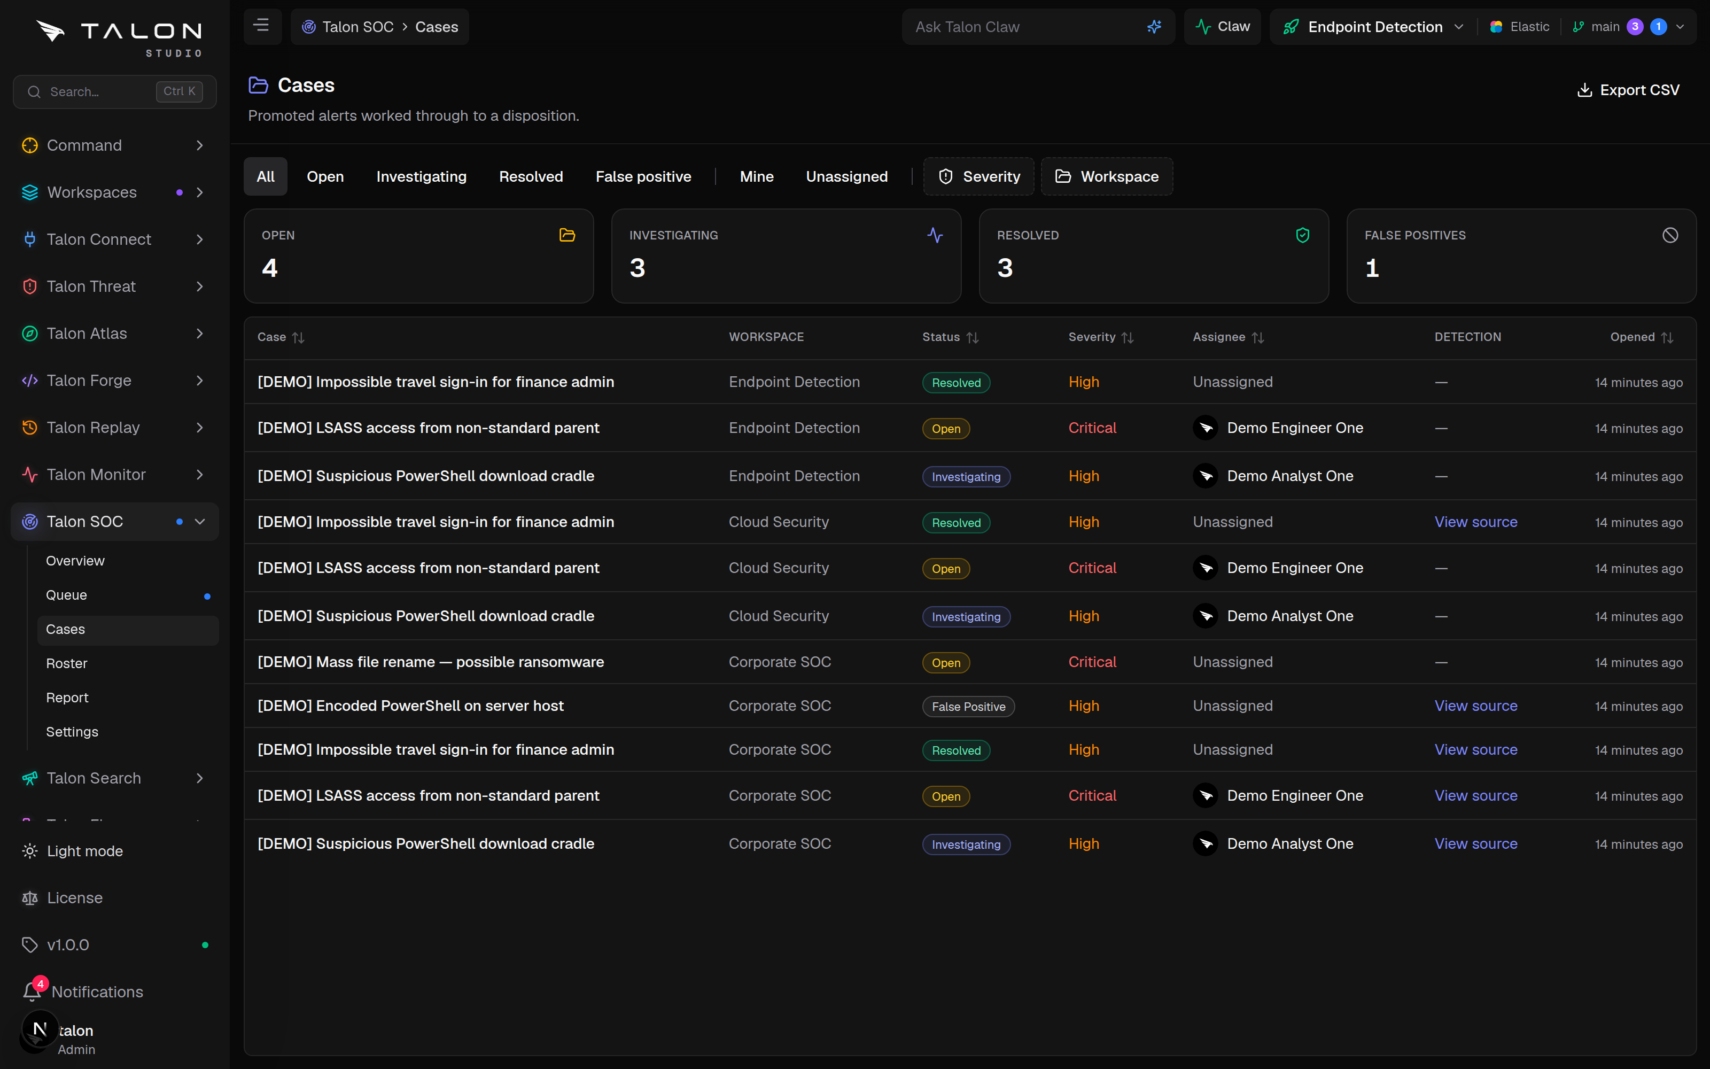Image resolution: width=1710 pixels, height=1069 pixels.
Task: Open the main branch dropdown
Action: click(x=1628, y=27)
